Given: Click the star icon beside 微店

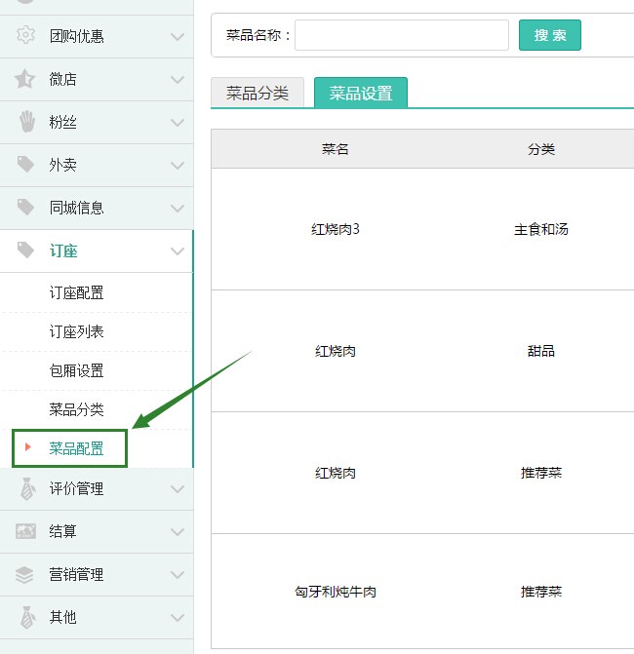Looking at the screenshot, I should (x=24, y=78).
